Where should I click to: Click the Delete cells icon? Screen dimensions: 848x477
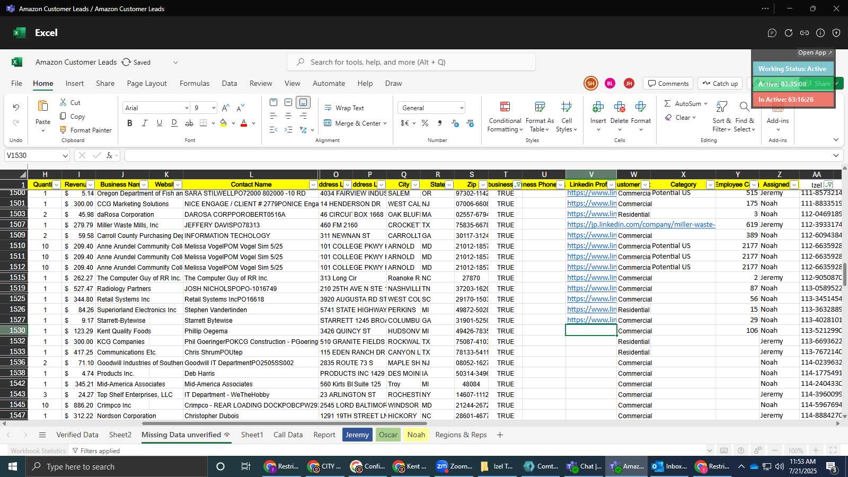[619, 108]
